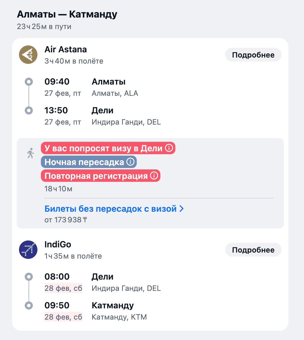Click the departure timeline dot near 09:40
The width and height of the screenshot is (304, 340).
pos(29,81)
